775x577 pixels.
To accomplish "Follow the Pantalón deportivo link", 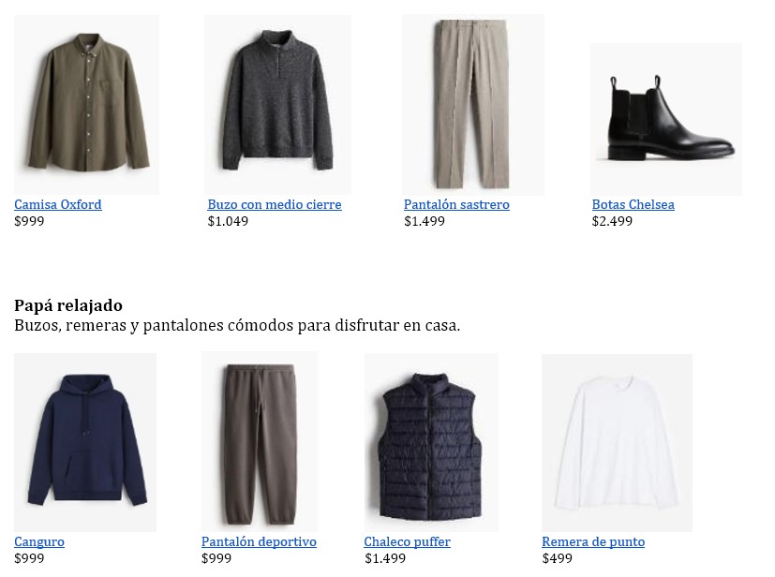I will [259, 542].
